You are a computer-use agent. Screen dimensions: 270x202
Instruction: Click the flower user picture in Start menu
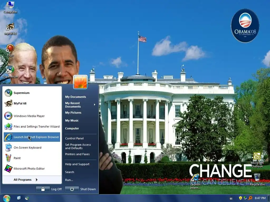80,82
